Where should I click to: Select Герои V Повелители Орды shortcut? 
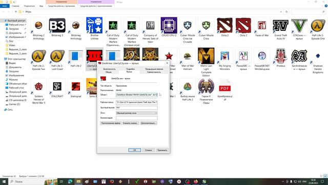pos(206,86)
